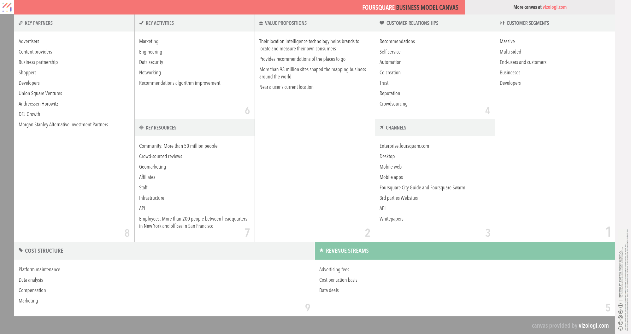The width and height of the screenshot is (631, 334).
Task: Click 'Recommendations algorithm improvement' entry
Action: point(180,83)
